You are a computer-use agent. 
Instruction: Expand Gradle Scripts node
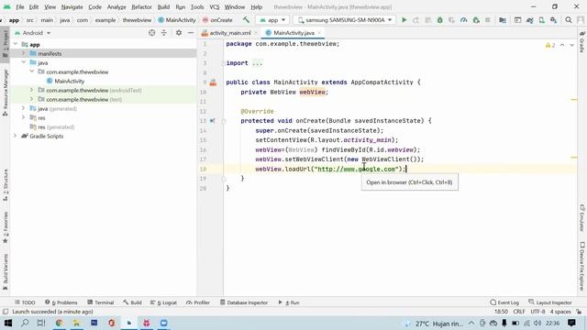pos(16,136)
